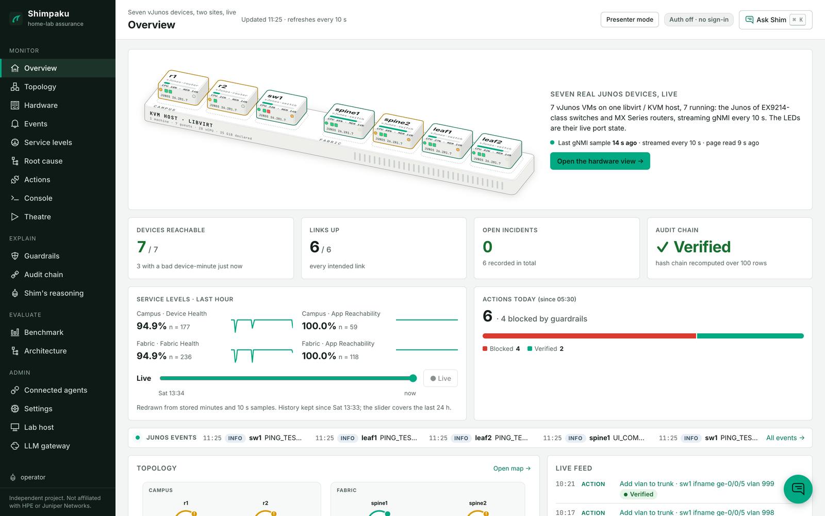The width and height of the screenshot is (825, 516).
Task: Open Hardware using its grid icon
Action: click(x=15, y=105)
